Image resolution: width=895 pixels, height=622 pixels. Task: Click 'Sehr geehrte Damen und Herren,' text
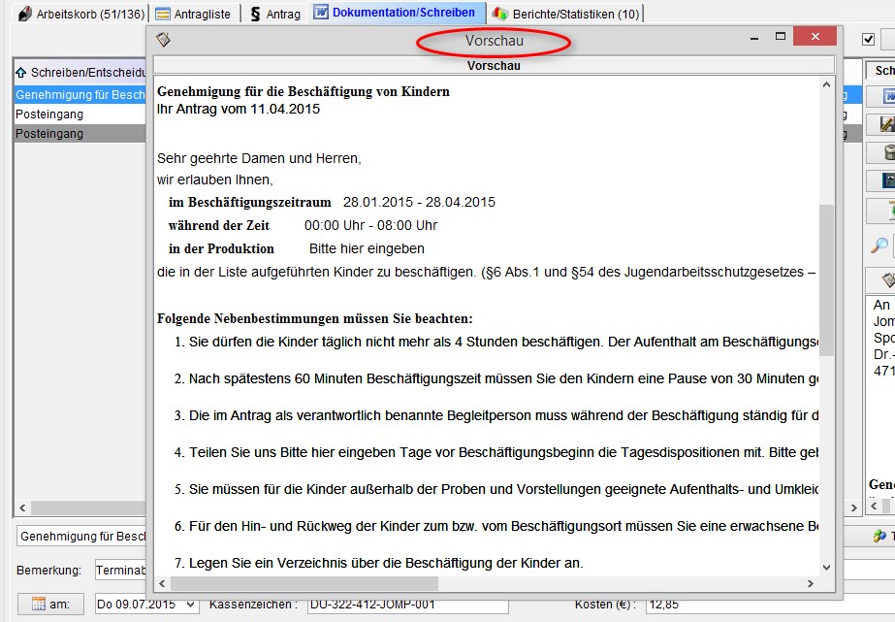click(x=259, y=158)
